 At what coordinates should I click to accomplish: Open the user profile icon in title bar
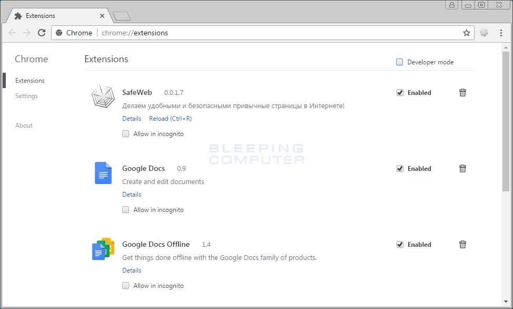451,5
